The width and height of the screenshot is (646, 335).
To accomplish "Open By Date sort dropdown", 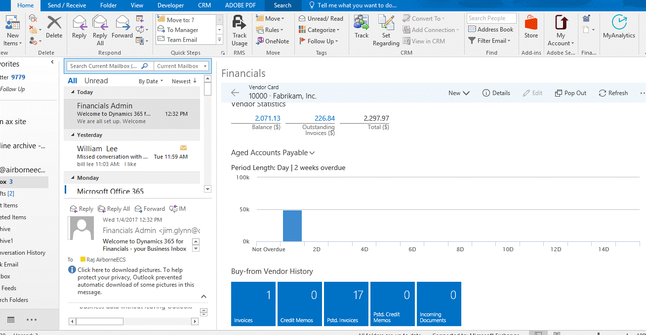I will (151, 81).
